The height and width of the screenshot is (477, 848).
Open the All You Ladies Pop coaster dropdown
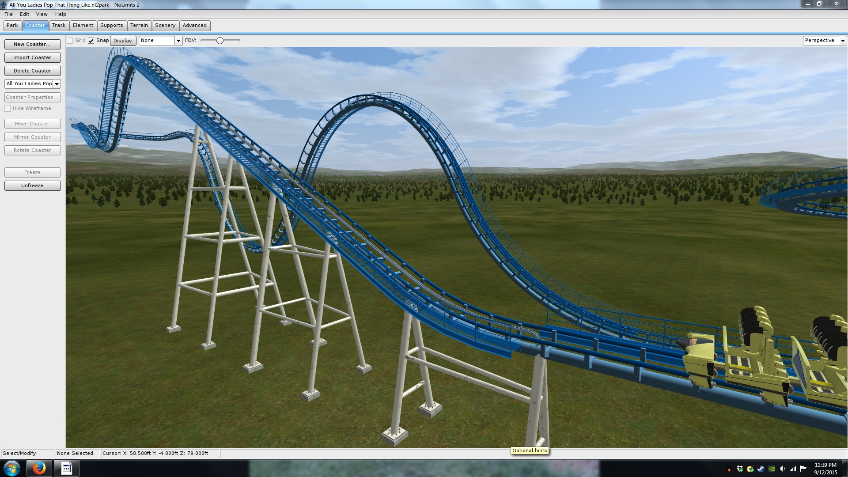point(57,84)
